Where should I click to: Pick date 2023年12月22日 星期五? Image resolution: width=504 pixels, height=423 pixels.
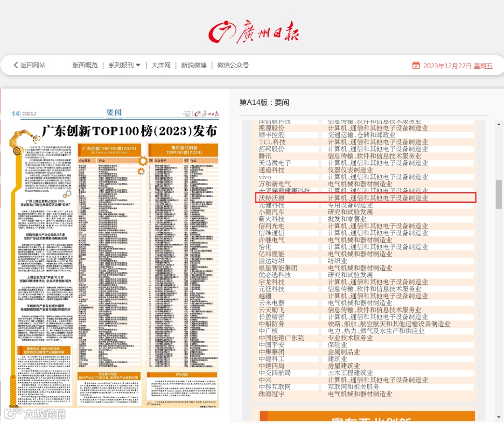458,66
